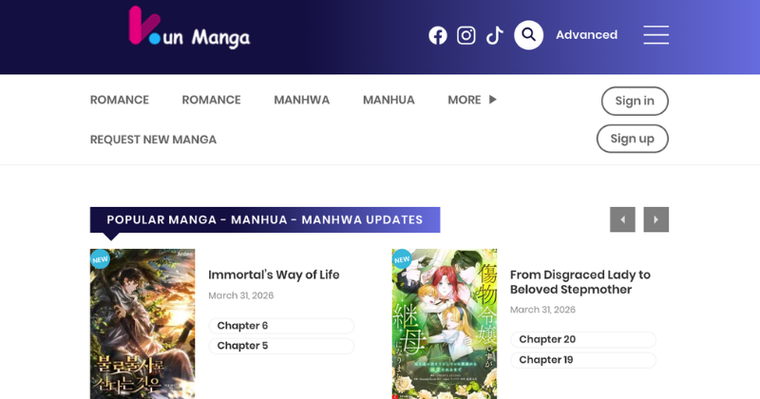Read Chapter 19 of Disgraced Lady
This screenshot has width=760, height=399.
pos(583,360)
